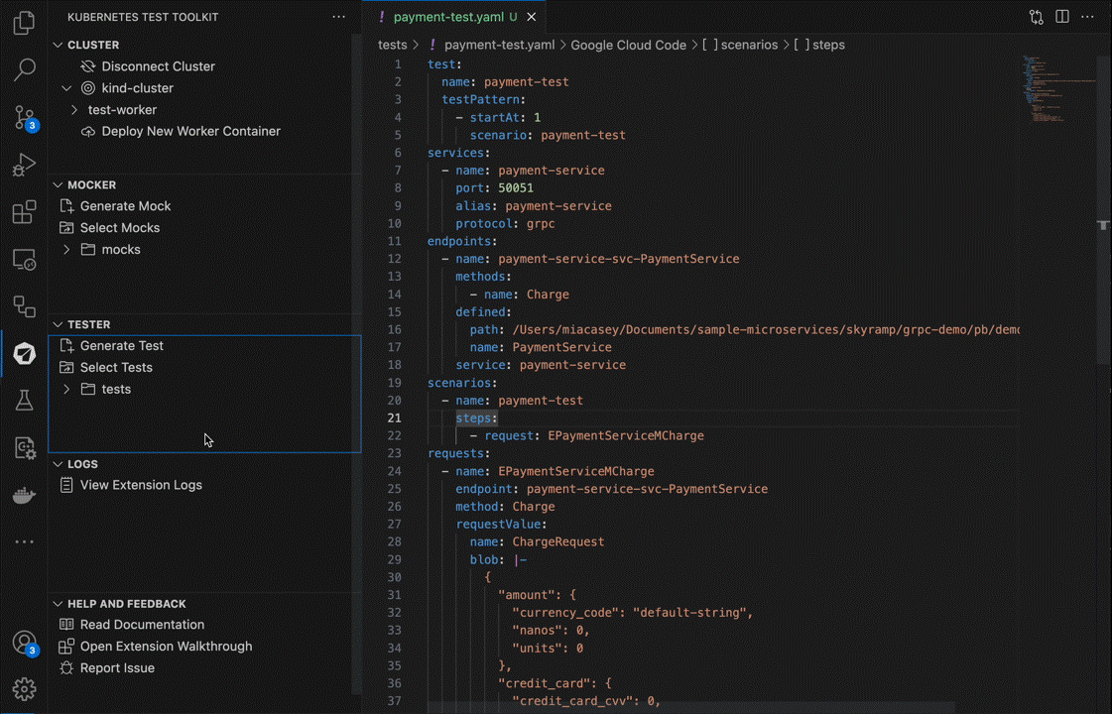
Task: Collapse the TESTER section header
Action: pos(88,324)
